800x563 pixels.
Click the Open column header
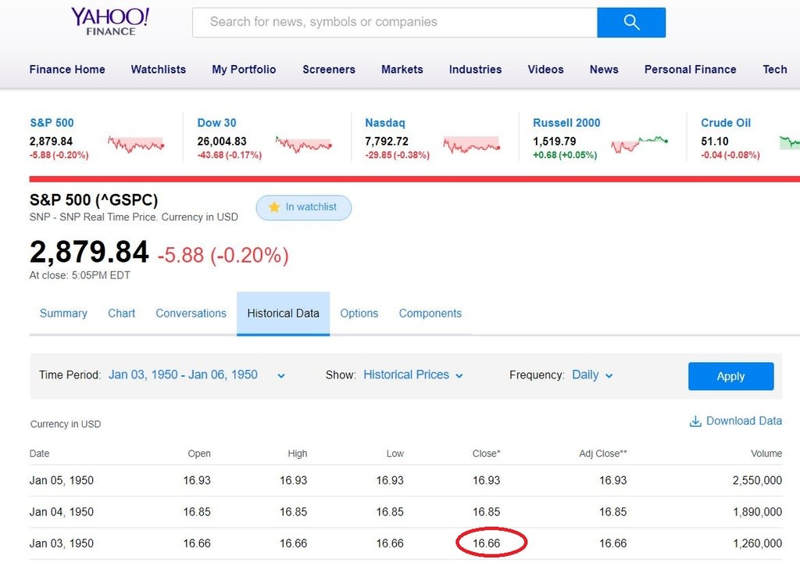[x=199, y=454]
